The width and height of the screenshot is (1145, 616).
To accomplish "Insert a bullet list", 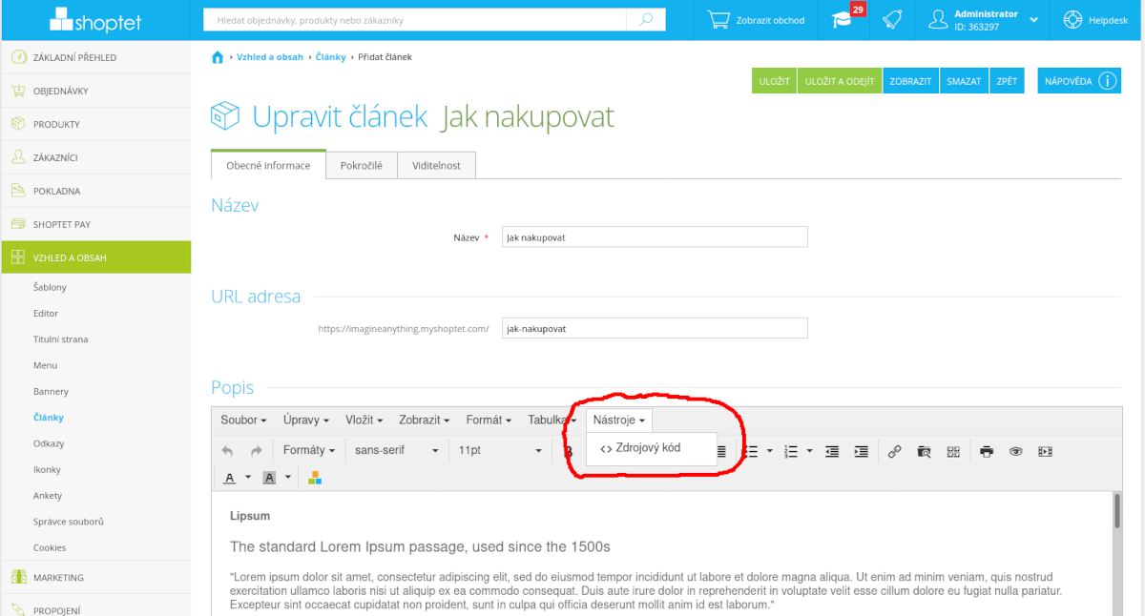I will (x=751, y=451).
